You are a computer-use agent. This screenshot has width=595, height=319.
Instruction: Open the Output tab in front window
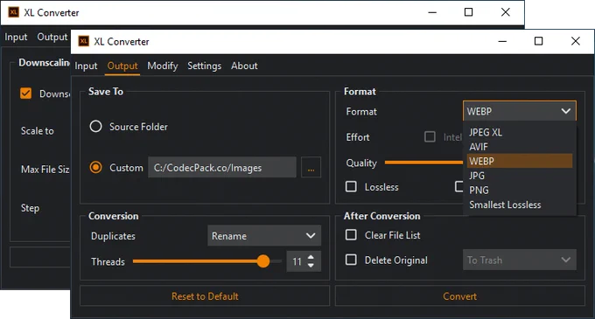(122, 66)
